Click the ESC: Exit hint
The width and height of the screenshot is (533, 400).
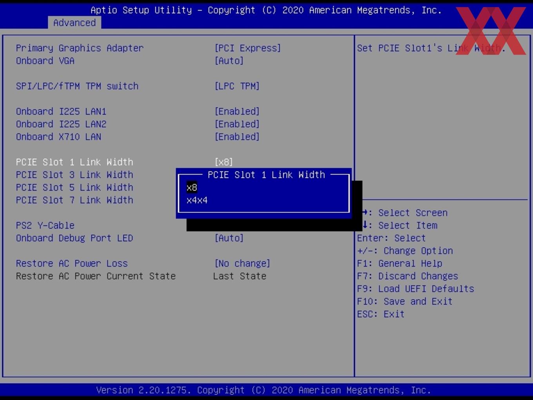[381, 314]
